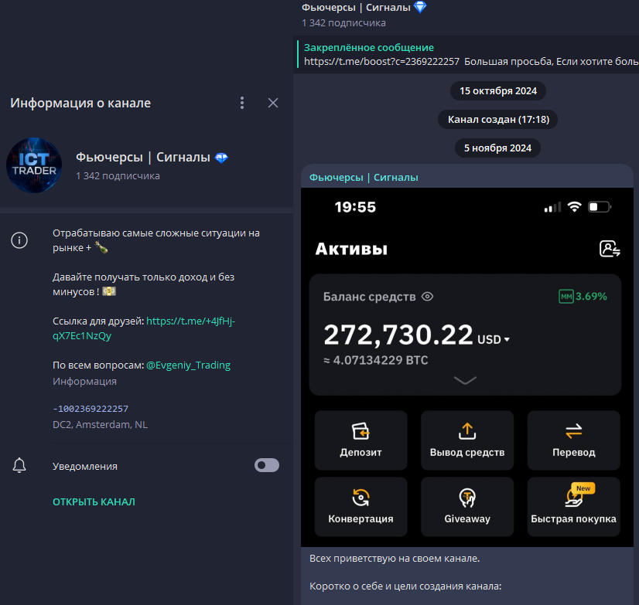
Task: Click the Канал создан (17:18) service message
Action: (x=498, y=120)
